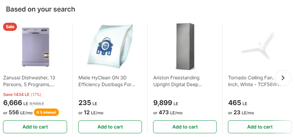Open Miele HyClean GN 3D title link

(x=107, y=81)
